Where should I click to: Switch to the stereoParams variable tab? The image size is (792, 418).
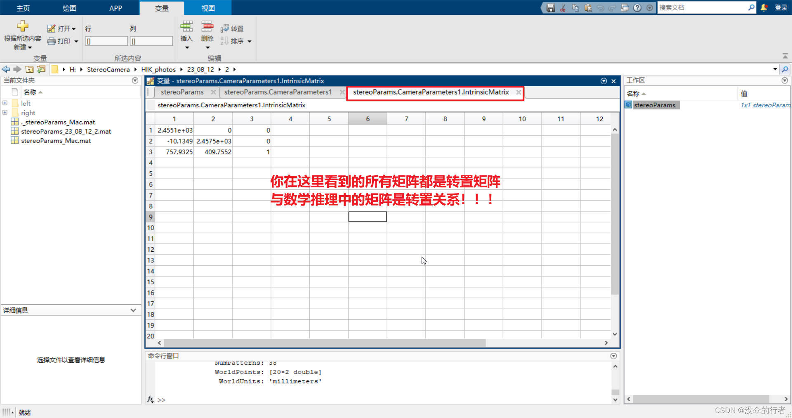point(182,92)
